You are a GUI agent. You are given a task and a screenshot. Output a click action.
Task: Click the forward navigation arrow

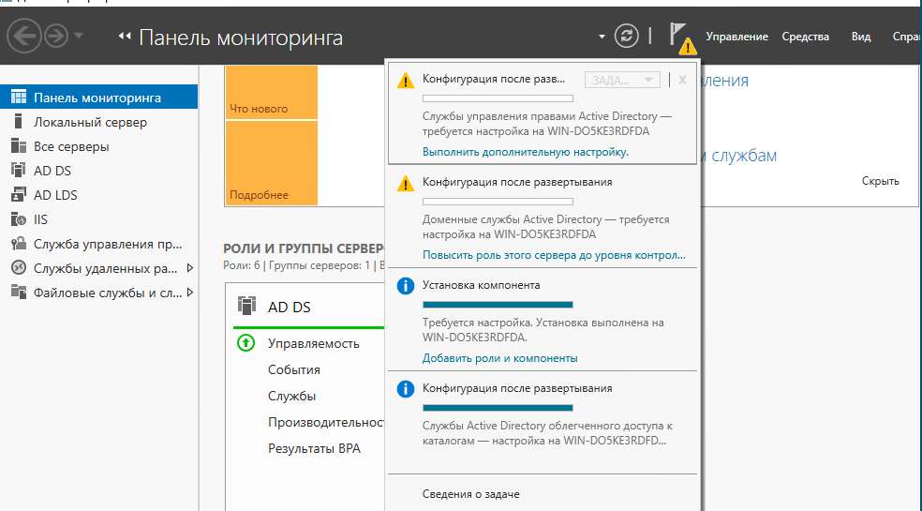[56, 37]
